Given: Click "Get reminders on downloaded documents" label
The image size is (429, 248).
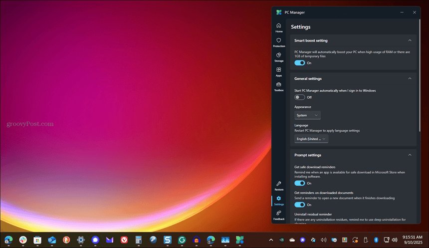Looking at the screenshot, I should [x=324, y=193].
